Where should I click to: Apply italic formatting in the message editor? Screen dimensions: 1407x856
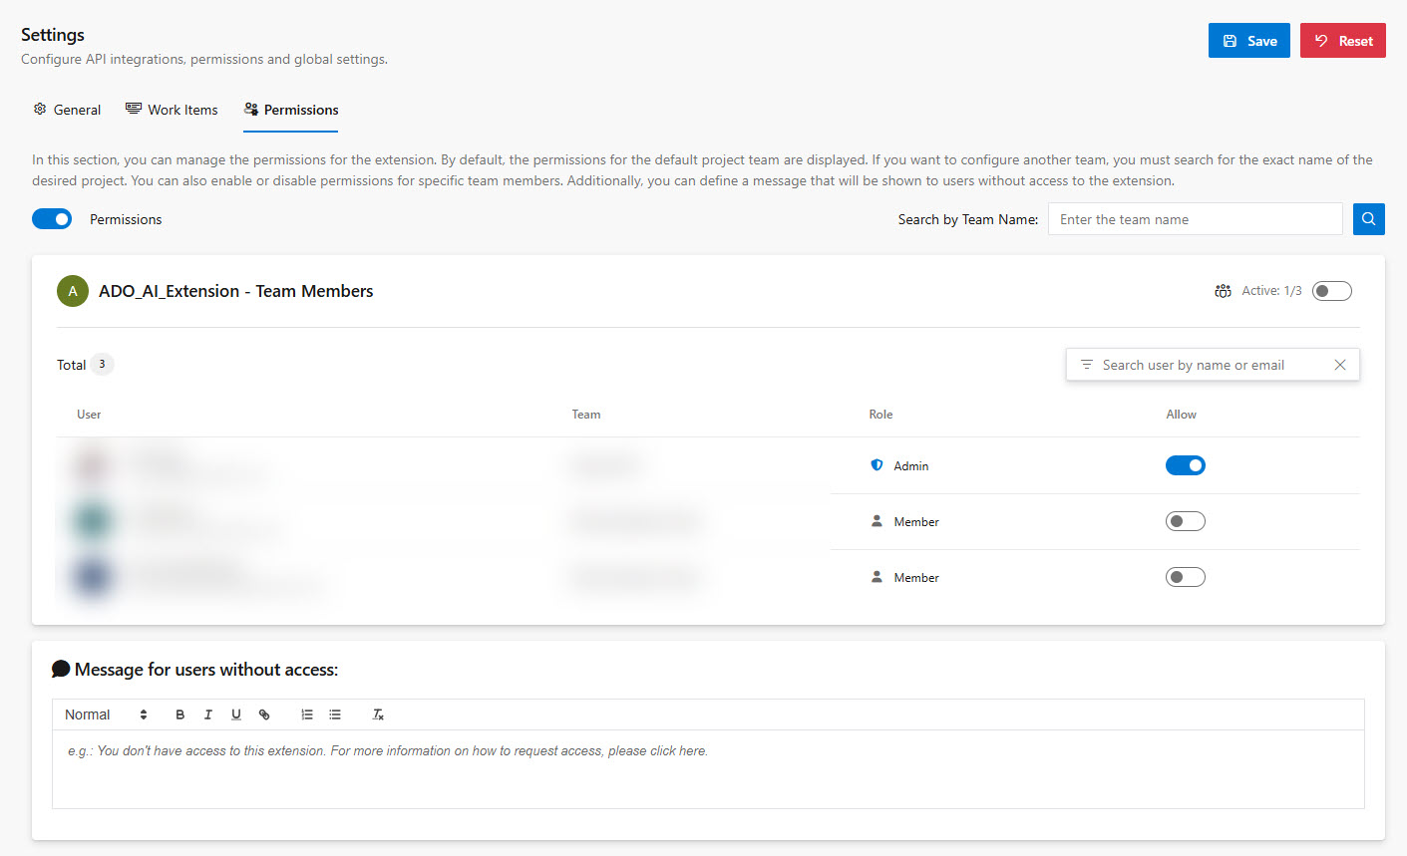click(207, 713)
